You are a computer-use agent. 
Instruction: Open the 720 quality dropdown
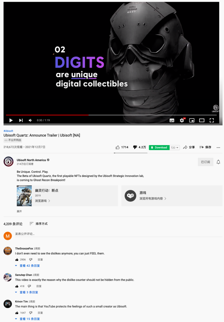point(175,147)
